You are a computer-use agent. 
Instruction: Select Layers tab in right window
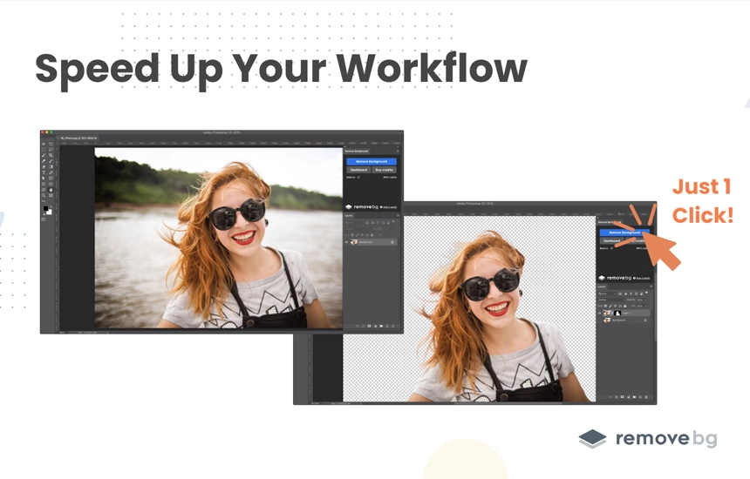pyautogui.click(x=602, y=287)
